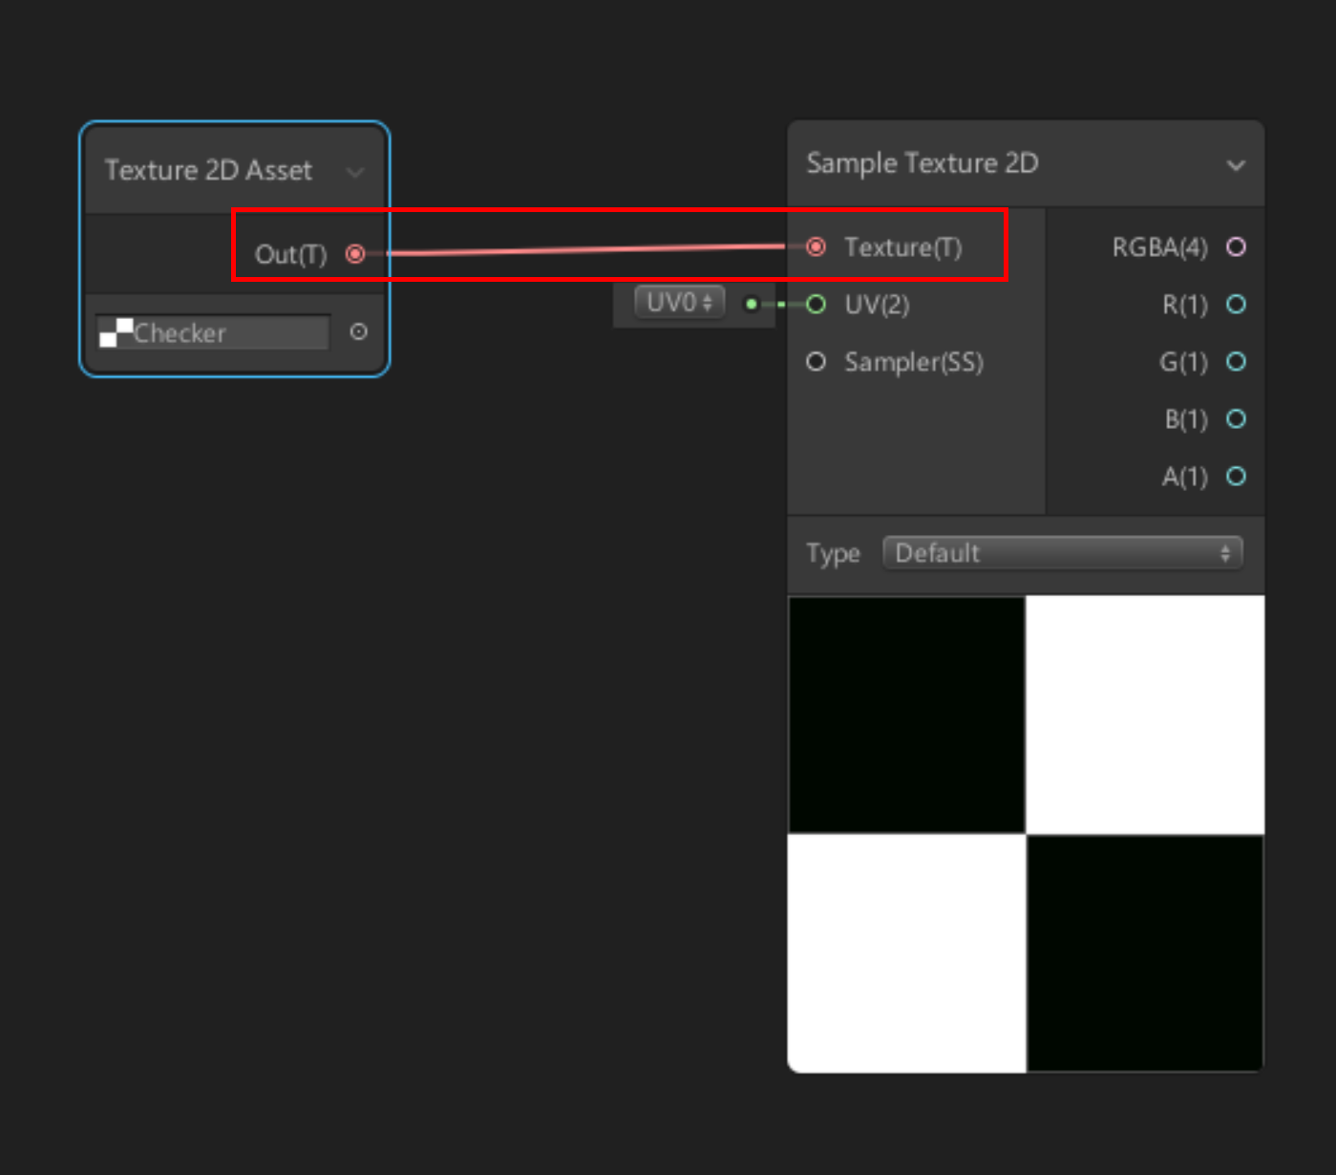1336x1175 pixels.
Task: Click the green UV0 connection dot
Action: 751,304
